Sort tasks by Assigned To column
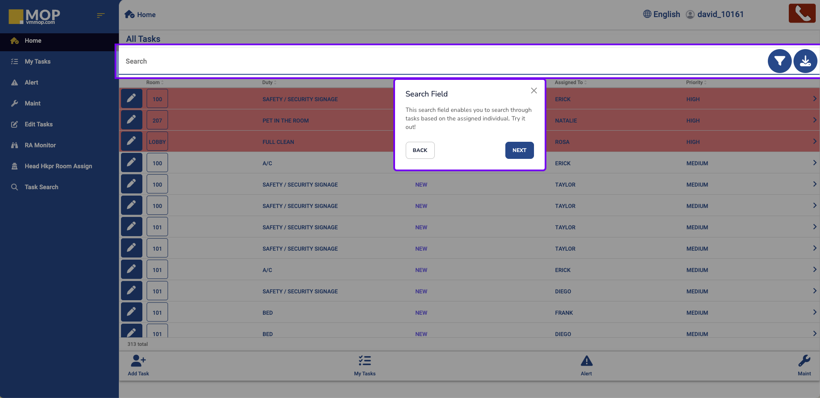This screenshot has width=820, height=398. 570,82
